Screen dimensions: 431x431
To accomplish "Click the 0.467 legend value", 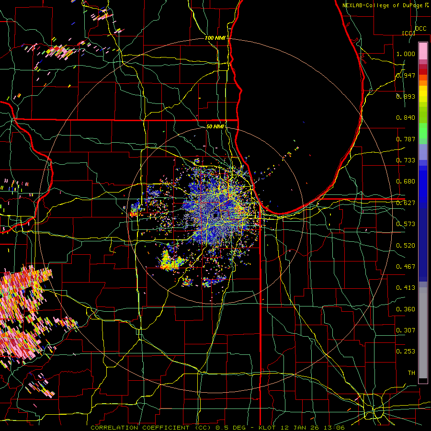I will click(406, 267).
